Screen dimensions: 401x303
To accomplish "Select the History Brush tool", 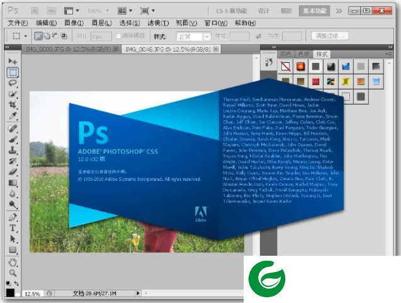I will pyautogui.click(x=13, y=161).
